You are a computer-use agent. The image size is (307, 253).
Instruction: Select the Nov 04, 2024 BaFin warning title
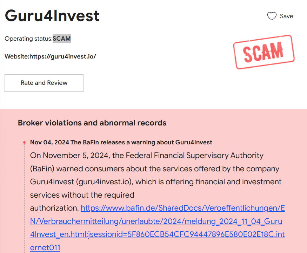[x=121, y=142]
